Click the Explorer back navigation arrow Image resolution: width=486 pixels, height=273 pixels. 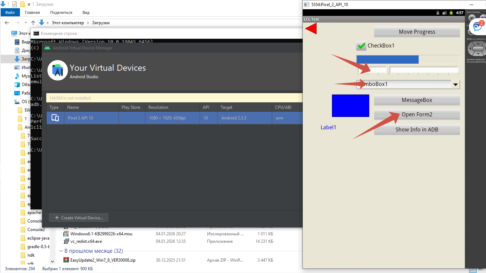(x=7, y=23)
